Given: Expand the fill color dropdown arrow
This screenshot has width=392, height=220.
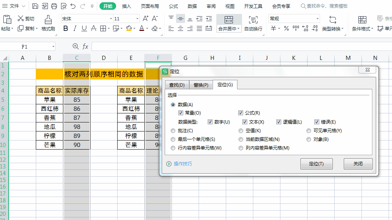Looking at the screenshot, I should pyautogui.click(x=134, y=29).
